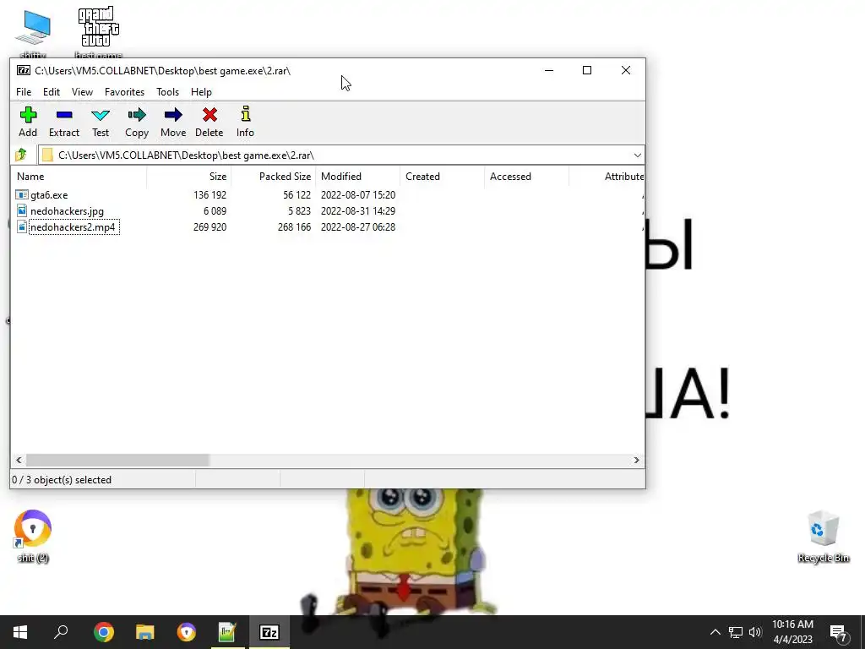The image size is (865, 649).
Task: Click the red Delete icon
Action: click(209, 115)
